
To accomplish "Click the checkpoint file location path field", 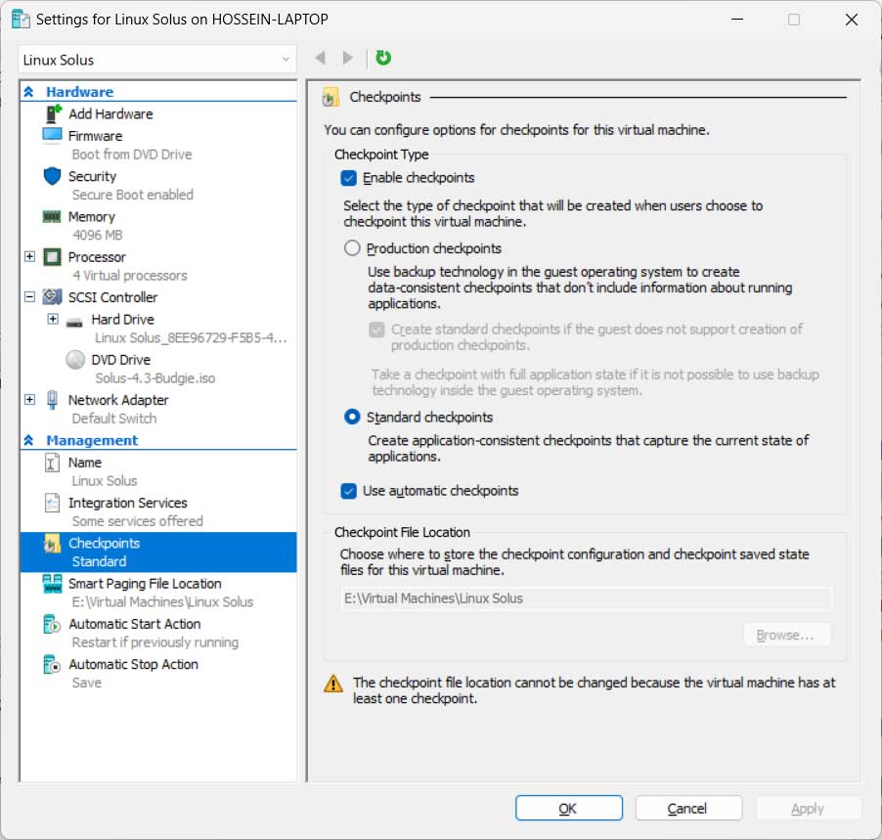I will [x=586, y=598].
